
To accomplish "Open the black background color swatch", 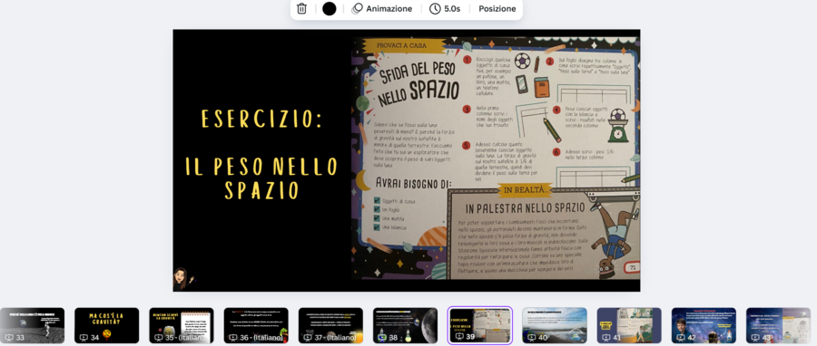I will click(x=330, y=9).
